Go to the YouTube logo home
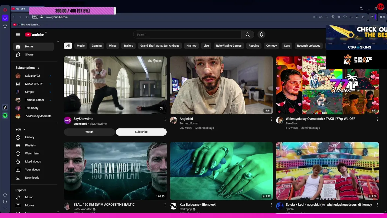Screen dimensions: 387x218 [35, 35]
